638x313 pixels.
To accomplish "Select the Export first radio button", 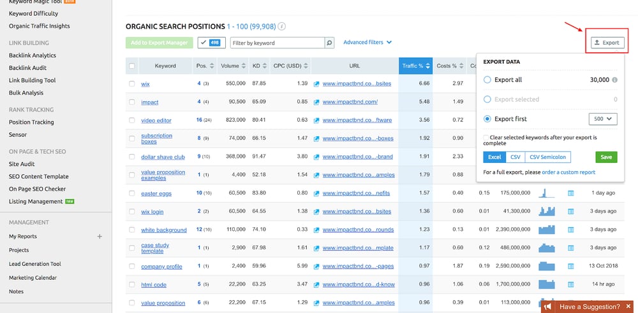I will (x=487, y=119).
